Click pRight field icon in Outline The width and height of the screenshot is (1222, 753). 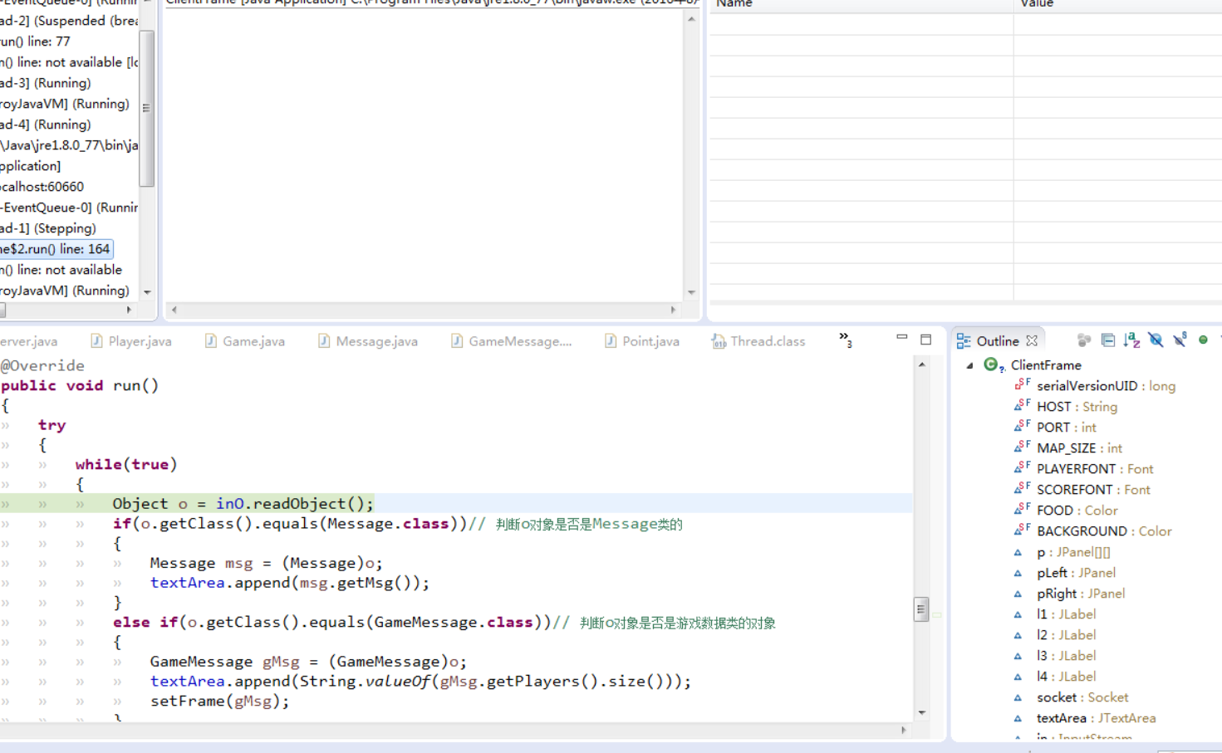tap(1018, 594)
